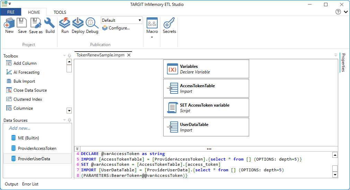Screen dimensions: 350x190
Task: Click the Configure... gear icon
Action: [x=105, y=28]
